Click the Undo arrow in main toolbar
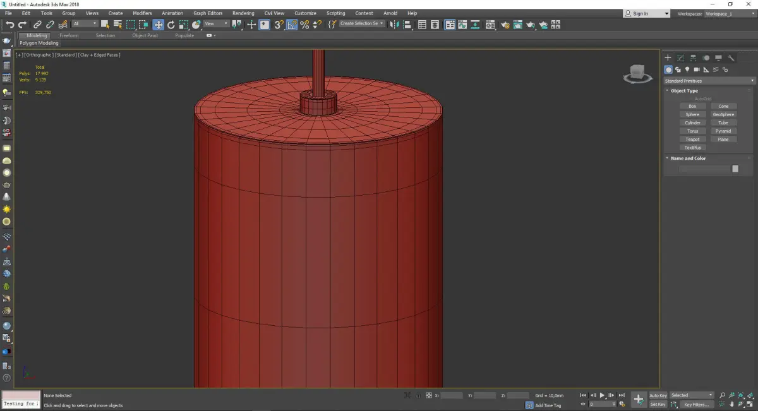This screenshot has width=758, height=411. pos(9,25)
